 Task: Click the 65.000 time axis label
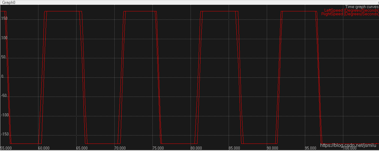coord(82,148)
